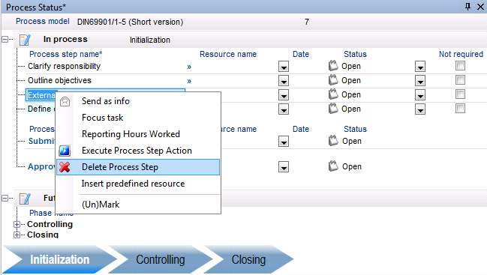
Task: Expand the Closing tree node
Action: point(17,235)
